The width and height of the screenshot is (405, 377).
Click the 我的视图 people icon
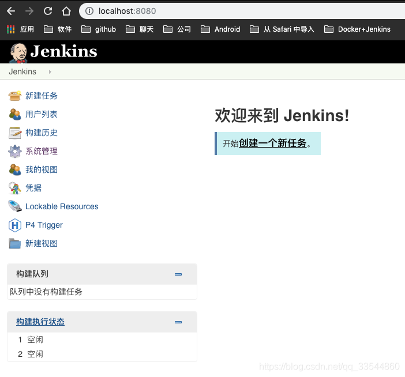coord(15,170)
